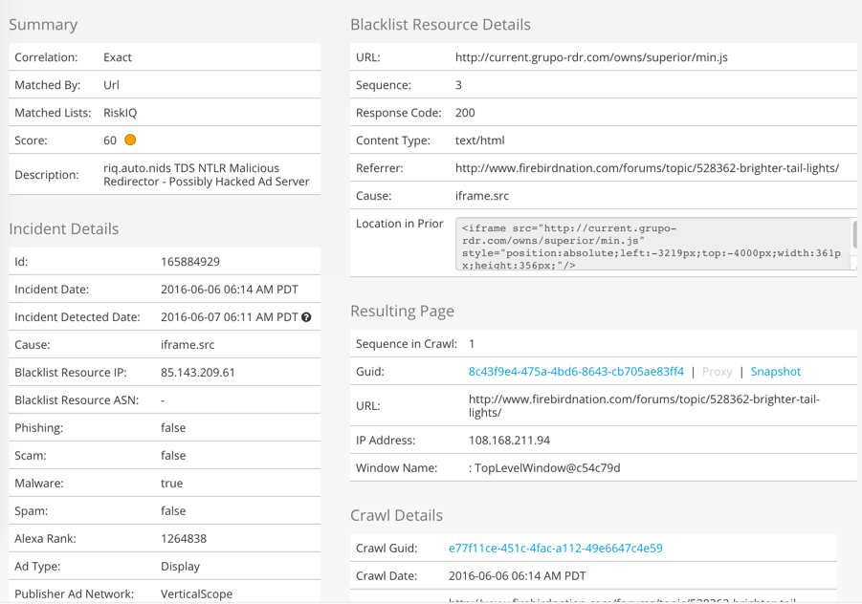Image resolution: width=862 pixels, height=604 pixels.
Task: Click the help icon beside Incident Detected Date
Action: (306, 317)
